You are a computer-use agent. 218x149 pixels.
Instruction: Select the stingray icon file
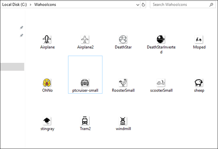click(47, 121)
